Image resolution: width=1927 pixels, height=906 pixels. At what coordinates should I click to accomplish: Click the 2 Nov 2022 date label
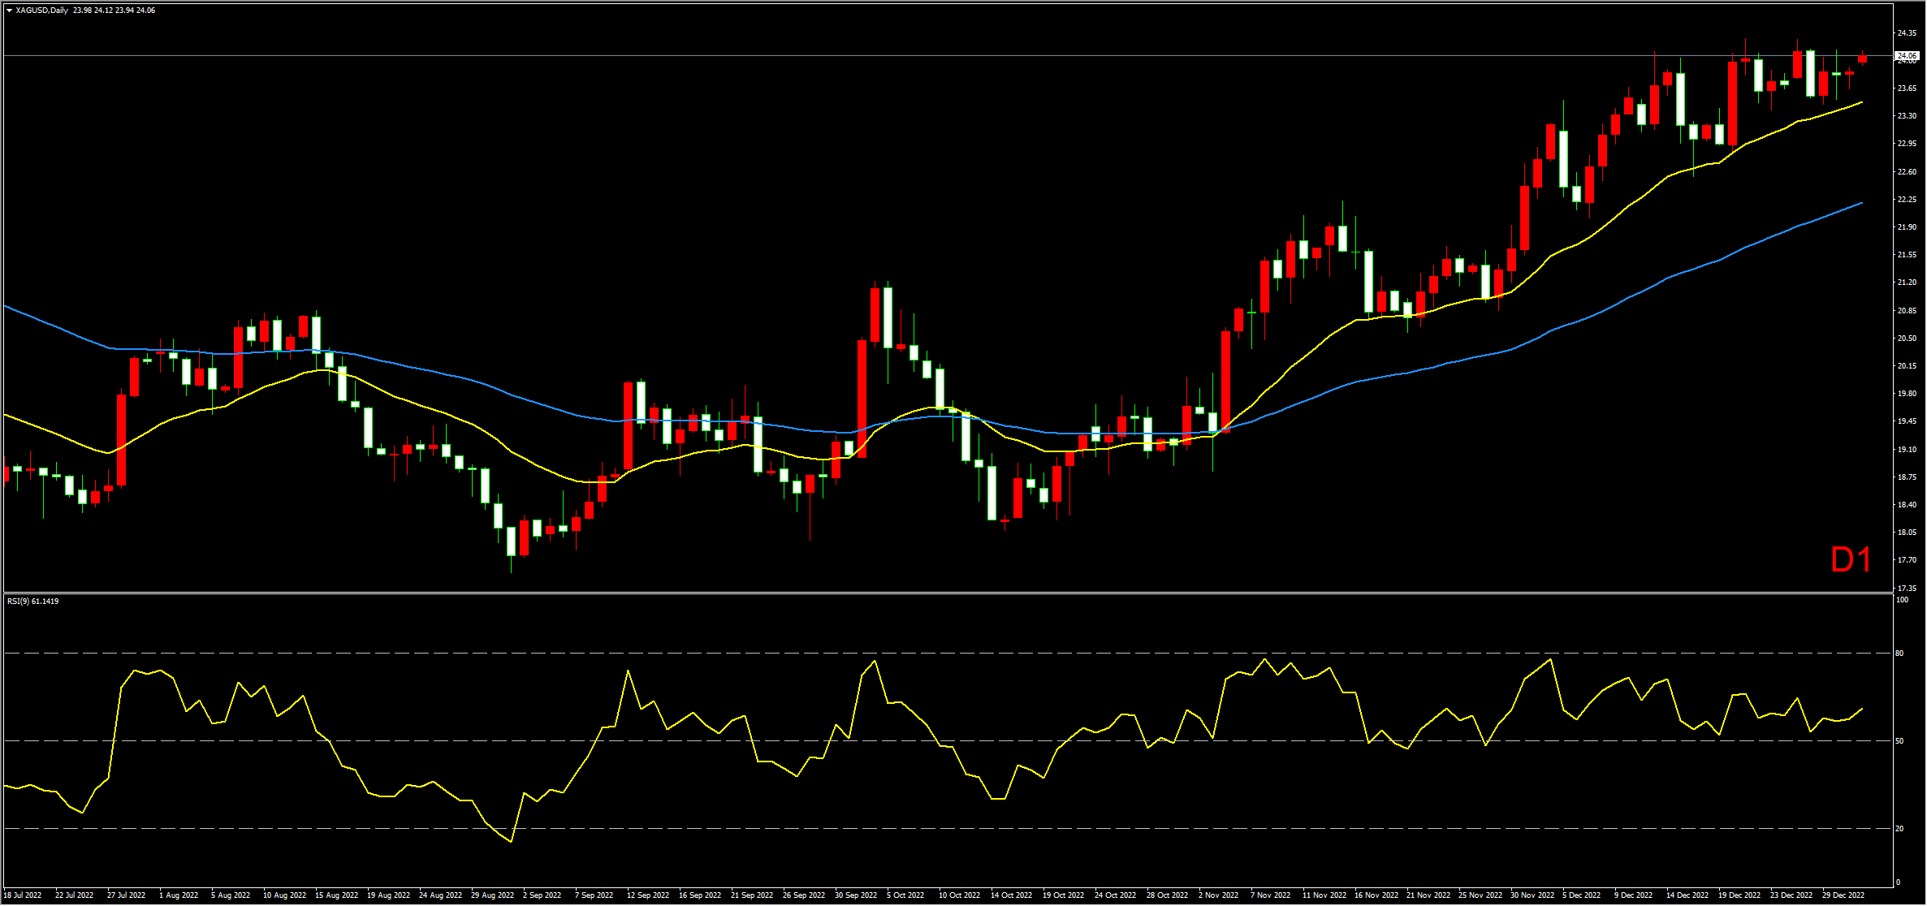(x=1218, y=895)
